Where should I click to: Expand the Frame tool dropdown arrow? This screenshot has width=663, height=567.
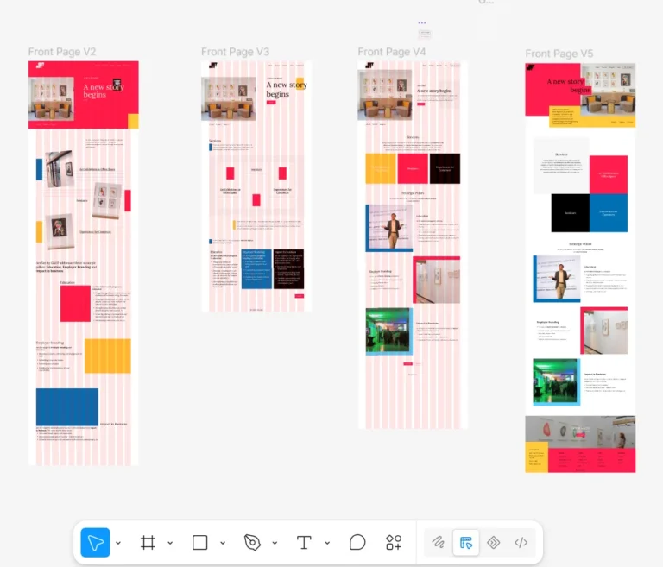tap(170, 543)
